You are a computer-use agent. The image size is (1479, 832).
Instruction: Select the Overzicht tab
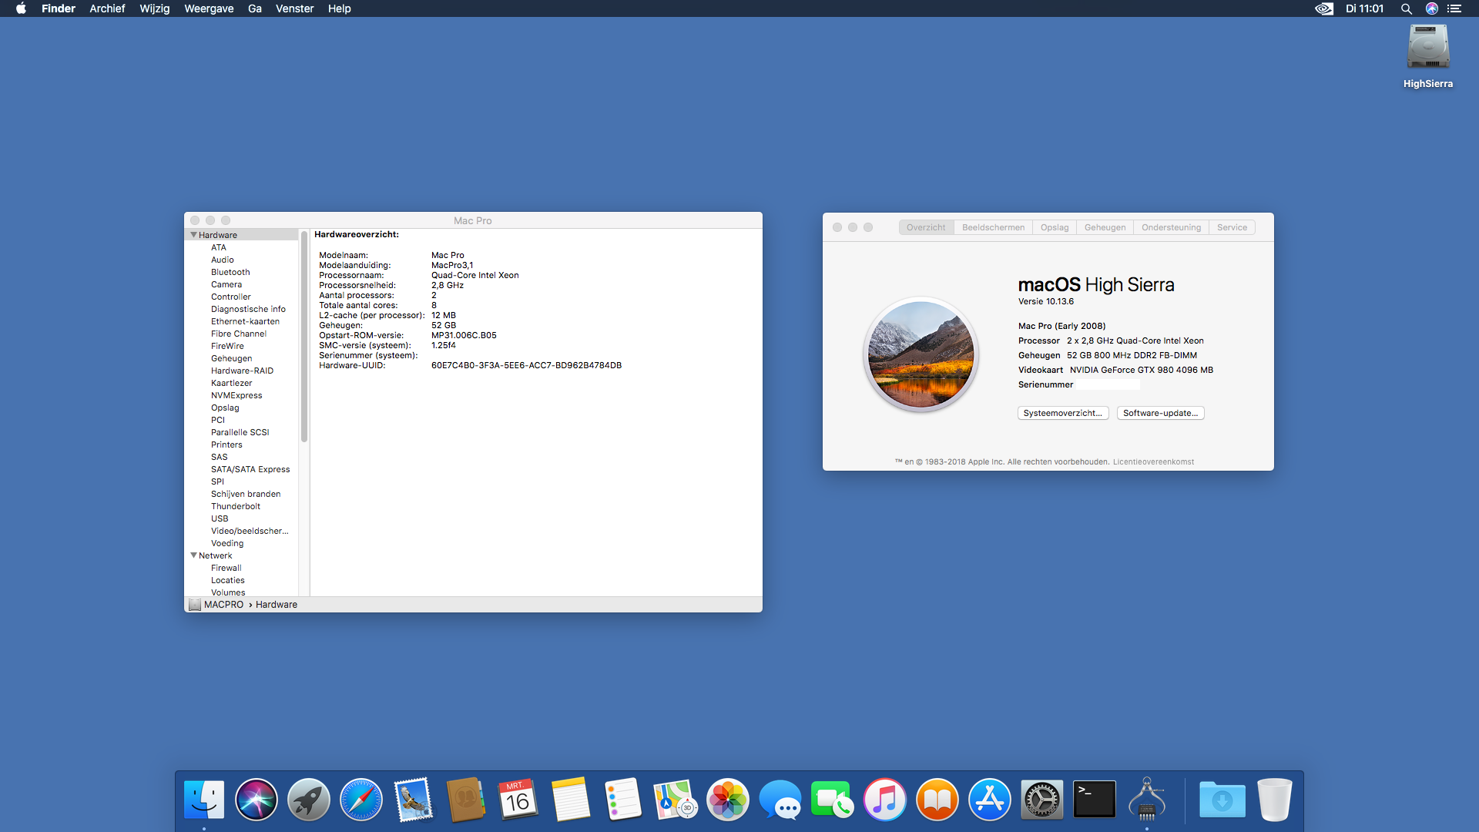926,227
